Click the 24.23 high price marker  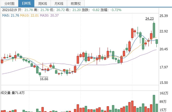pyautogui.click(x=149, y=18)
